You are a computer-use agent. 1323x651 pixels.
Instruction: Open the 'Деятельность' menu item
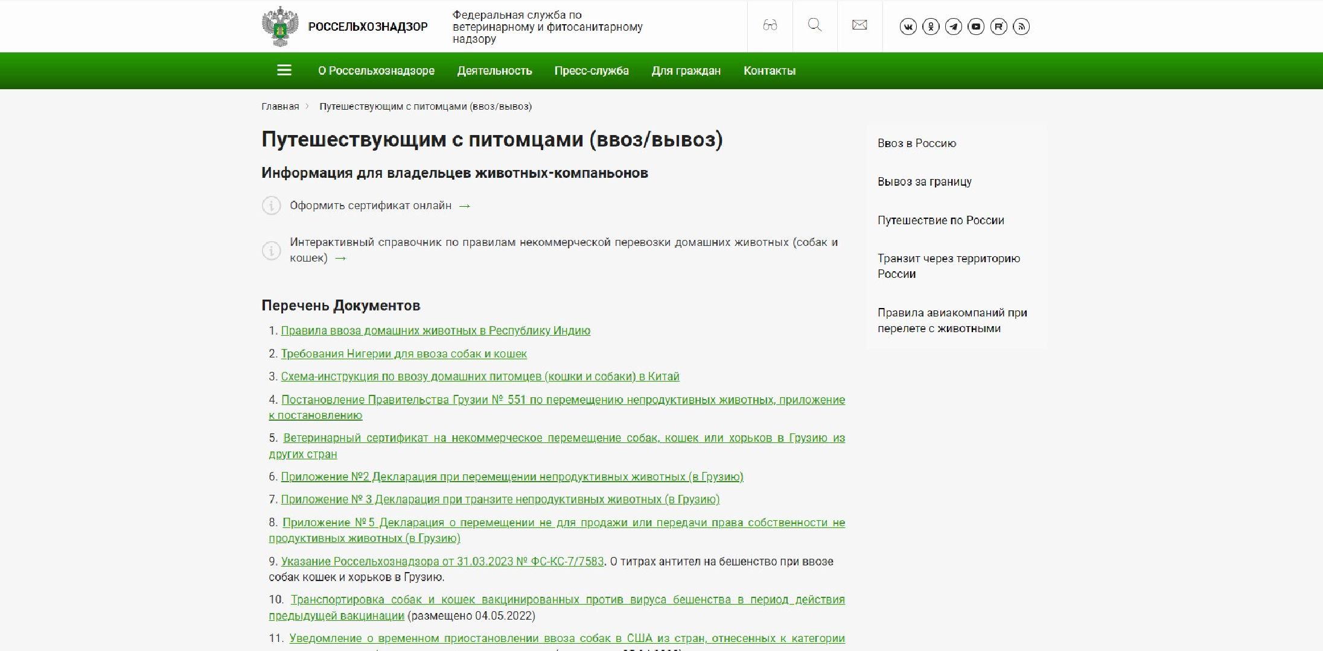coord(494,71)
